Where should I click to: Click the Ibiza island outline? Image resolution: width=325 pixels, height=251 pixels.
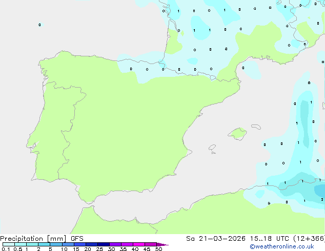click(212, 148)
